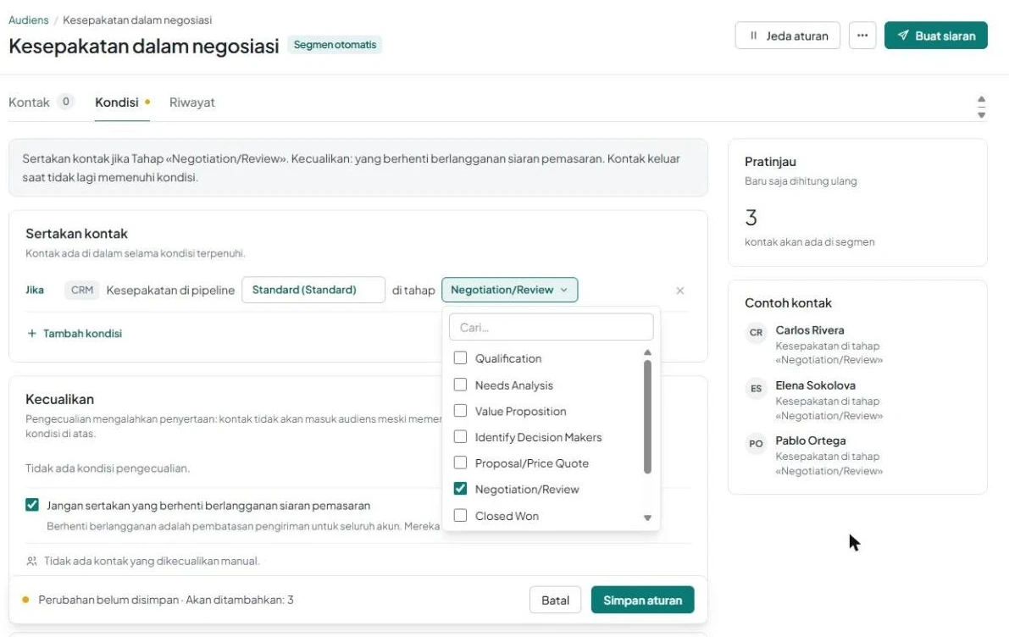Check the Identify Decision Makers checkbox
1009x637 pixels.
460,437
